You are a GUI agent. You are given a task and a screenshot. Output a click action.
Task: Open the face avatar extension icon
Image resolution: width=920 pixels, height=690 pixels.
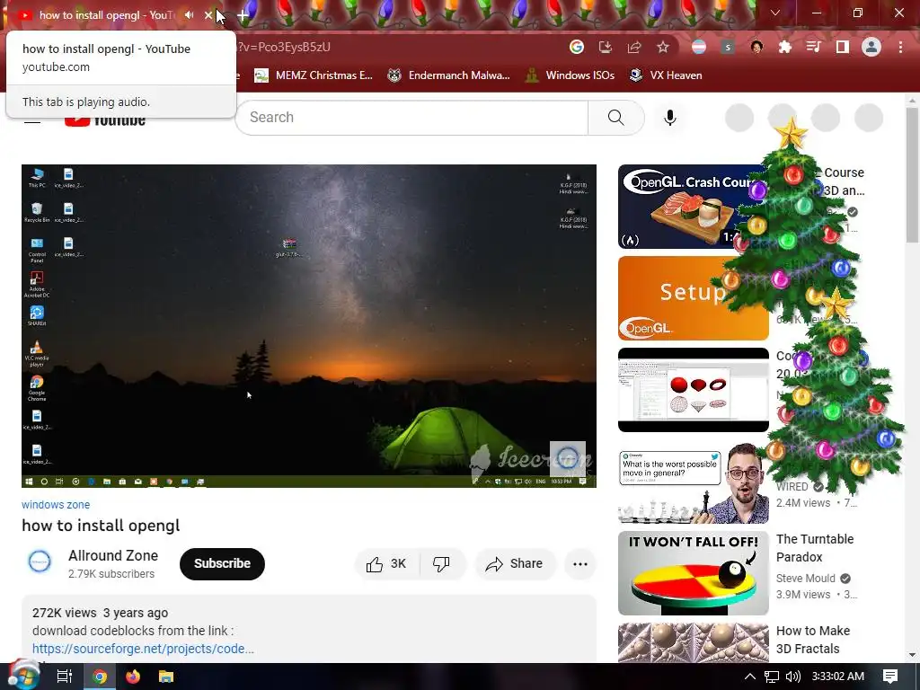click(x=756, y=47)
